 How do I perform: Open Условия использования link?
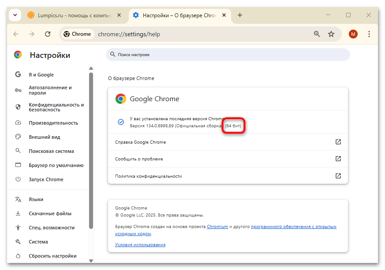click(140, 245)
